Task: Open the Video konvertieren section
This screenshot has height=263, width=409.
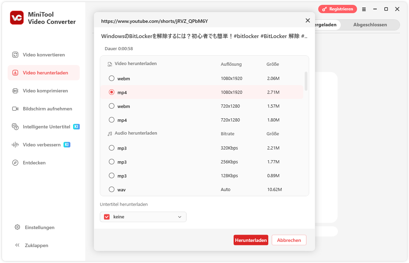Action: click(44, 55)
